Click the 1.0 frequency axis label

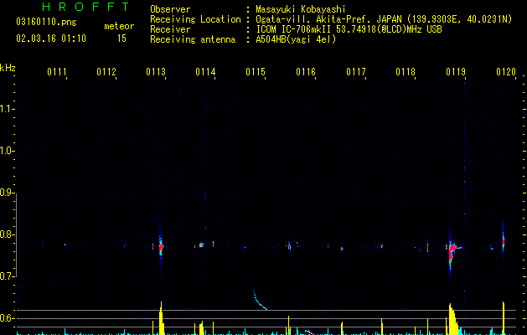(x=7, y=151)
